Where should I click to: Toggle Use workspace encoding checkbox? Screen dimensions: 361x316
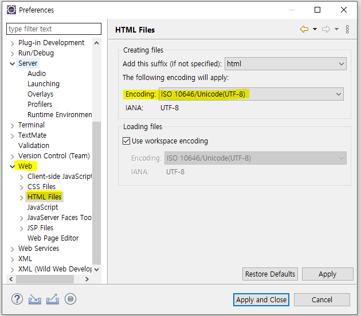[x=126, y=141]
